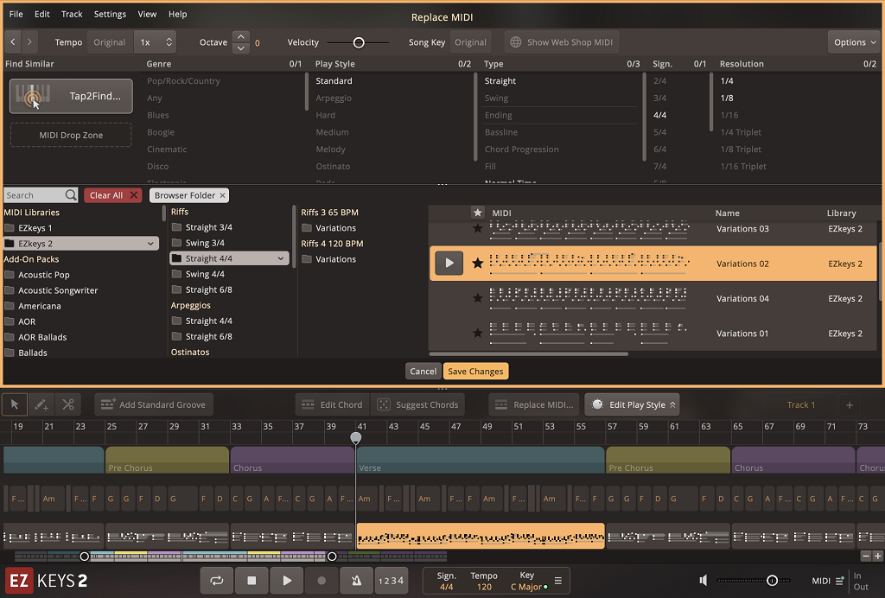
Task: Decrease octave with down arrow
Action: [x=240, y=48]
